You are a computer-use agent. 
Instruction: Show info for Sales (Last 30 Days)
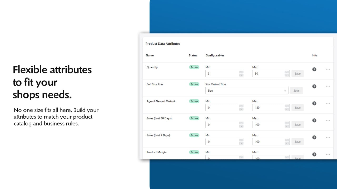tap(314, 120)
